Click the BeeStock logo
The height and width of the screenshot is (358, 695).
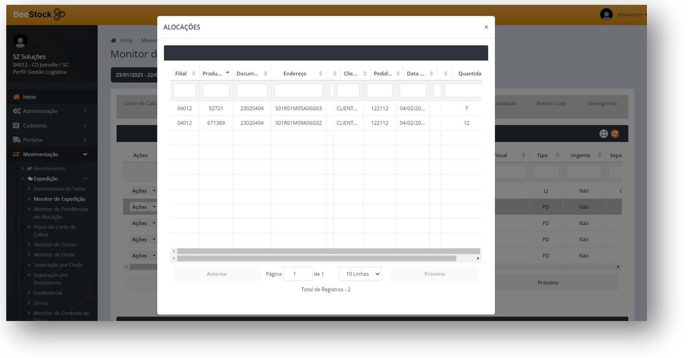[x=39, y=14]
